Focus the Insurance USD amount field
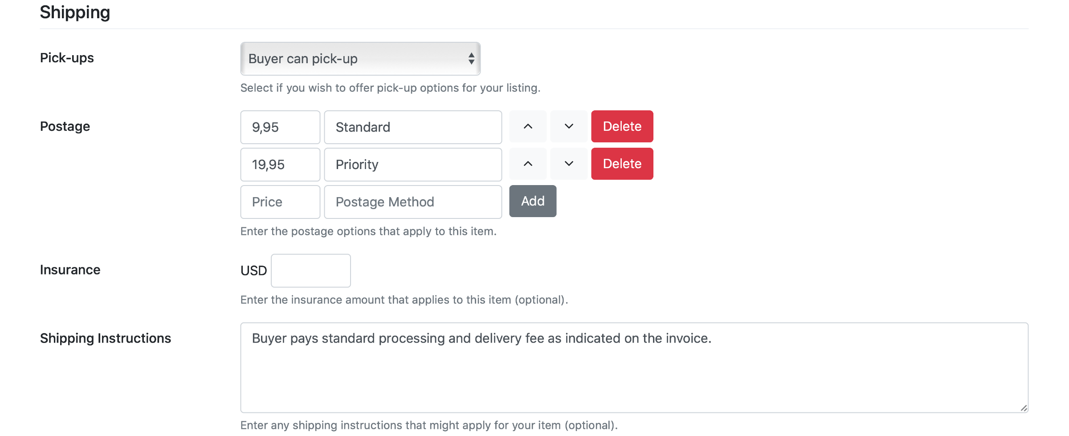The image size is (1069, 436). (311, 270)
